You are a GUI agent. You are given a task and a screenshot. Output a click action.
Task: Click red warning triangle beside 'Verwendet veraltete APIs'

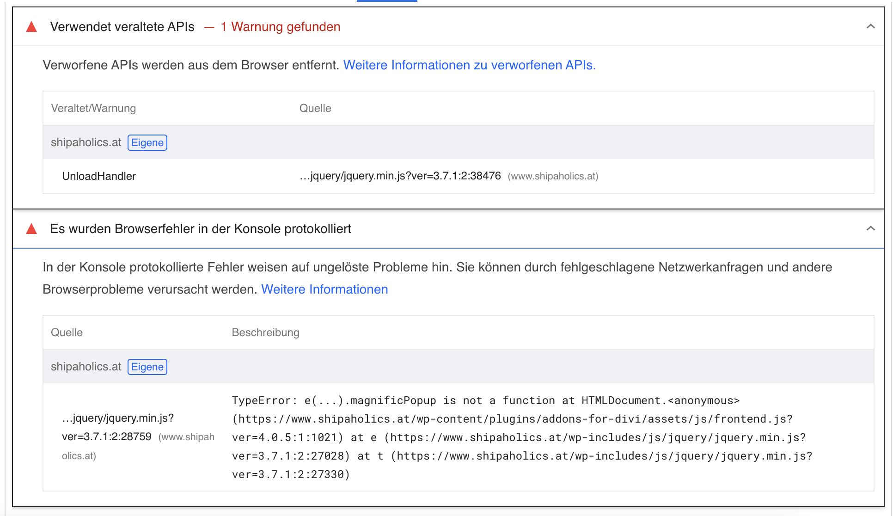(31, 27)
